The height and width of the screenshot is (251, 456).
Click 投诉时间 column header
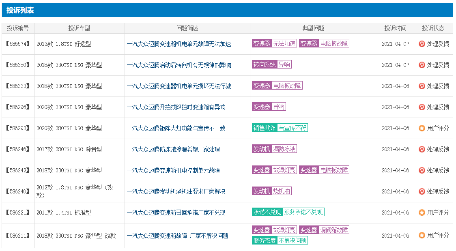coord(396,28)
